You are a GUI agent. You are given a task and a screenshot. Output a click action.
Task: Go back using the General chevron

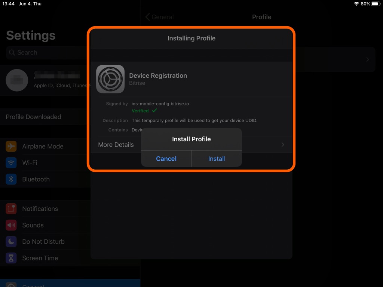147,17
